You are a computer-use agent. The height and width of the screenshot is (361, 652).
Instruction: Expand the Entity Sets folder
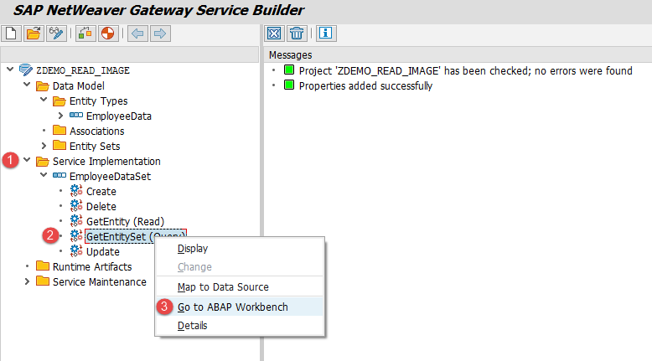44,146
